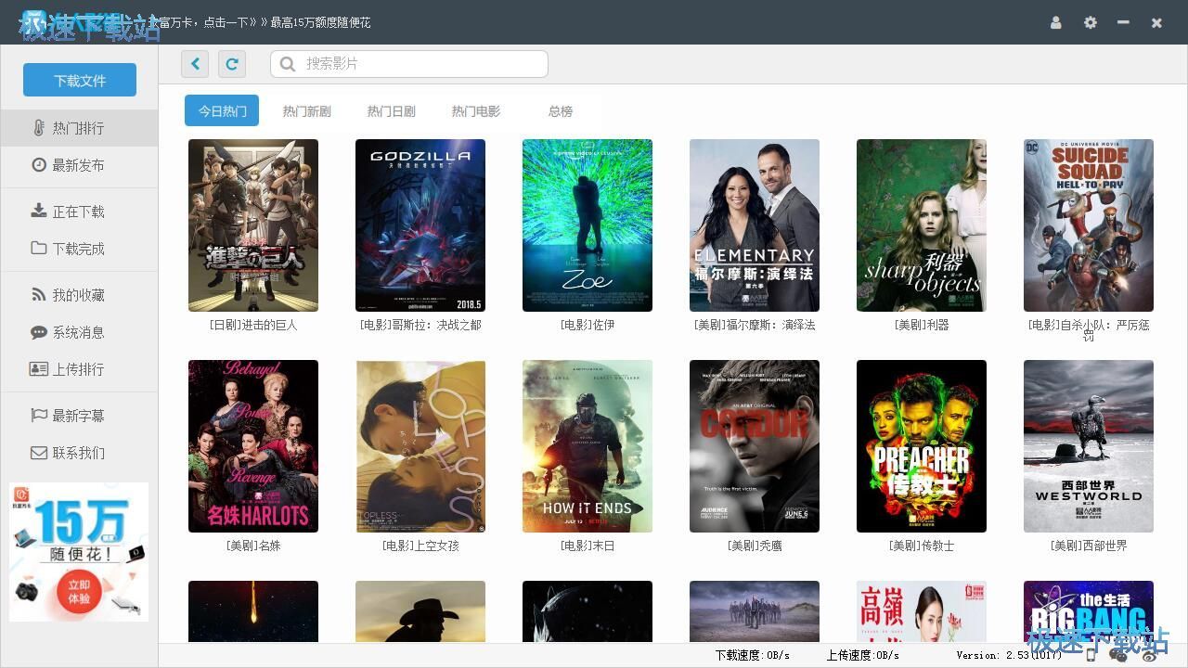
Task: Open the Zoe movie poster
Action: [588, 225]
